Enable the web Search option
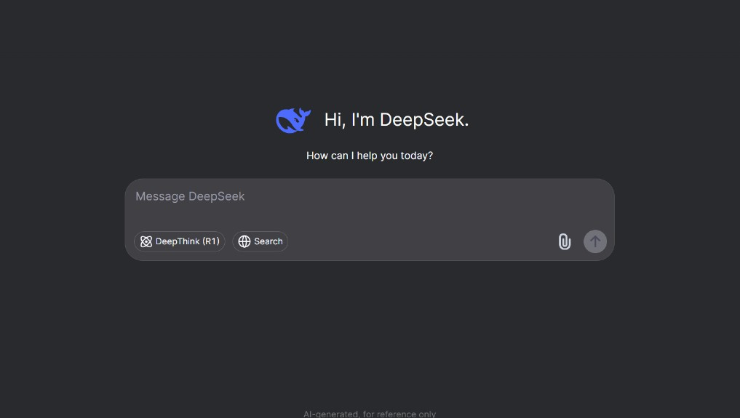This screenshot has width=740, height=418. [x=260, y=241]
